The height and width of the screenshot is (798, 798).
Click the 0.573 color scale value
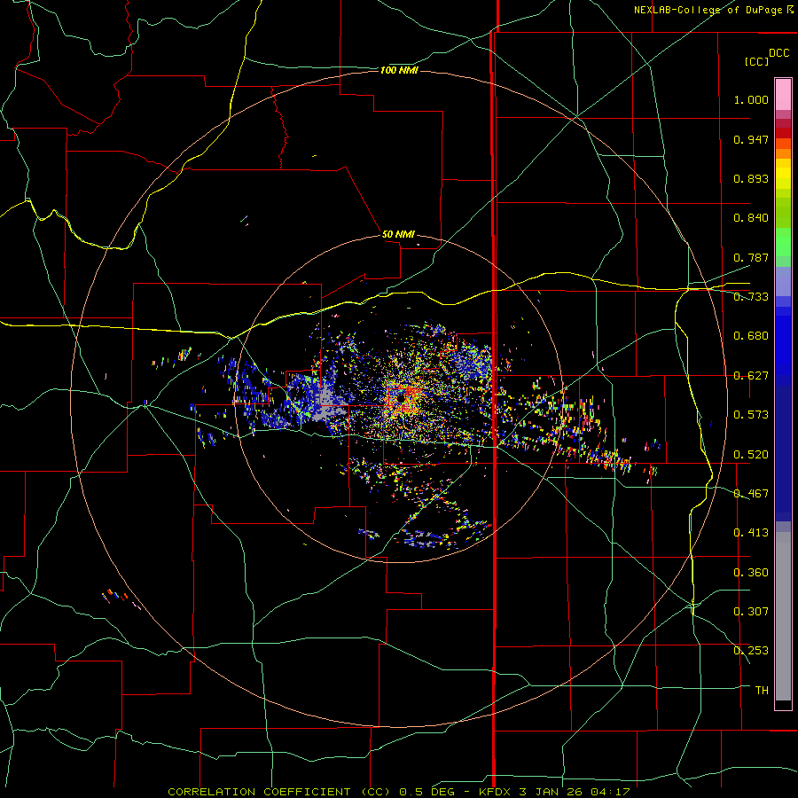pyautogui.click(x=751, y=415)
